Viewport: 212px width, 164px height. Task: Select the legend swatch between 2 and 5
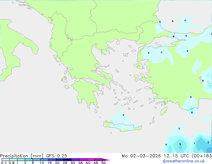[x=29, y=160]
